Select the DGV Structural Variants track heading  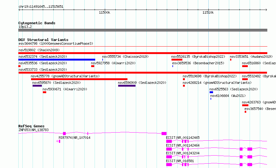click(43, 40)
